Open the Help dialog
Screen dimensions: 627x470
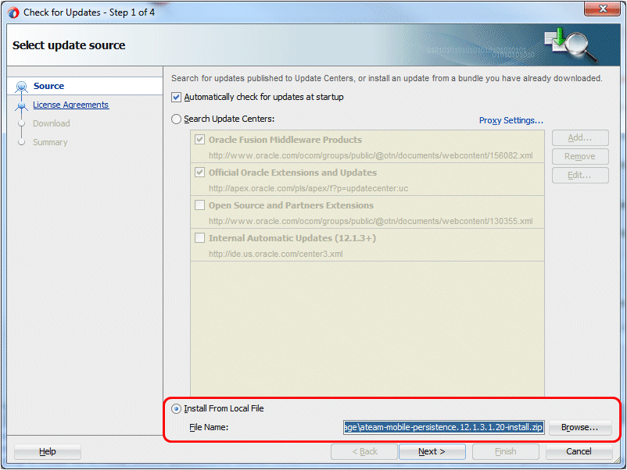coord(46,451)
